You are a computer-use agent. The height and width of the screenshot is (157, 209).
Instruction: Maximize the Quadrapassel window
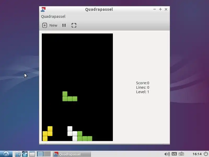coord(160,9)
